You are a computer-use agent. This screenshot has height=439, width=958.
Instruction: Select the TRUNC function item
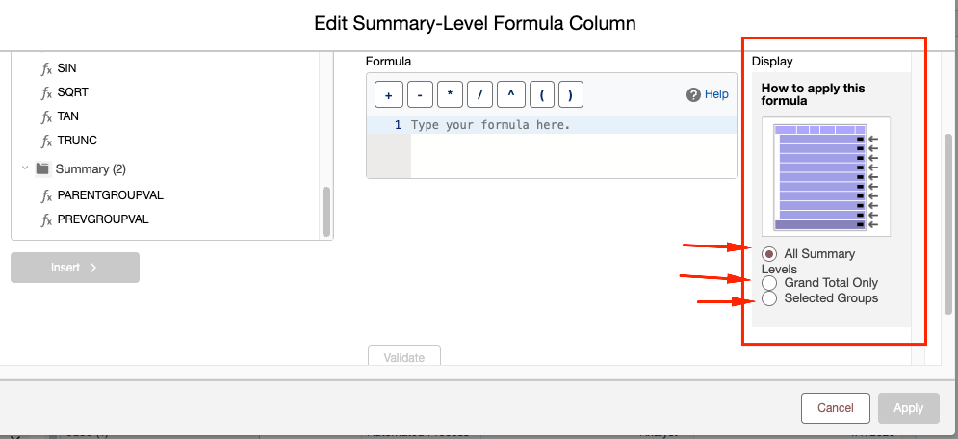(77, 141)
